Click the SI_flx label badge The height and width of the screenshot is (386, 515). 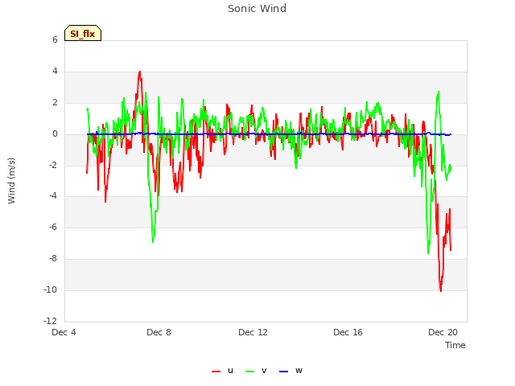pyautogui.click(x=83, y=33)
